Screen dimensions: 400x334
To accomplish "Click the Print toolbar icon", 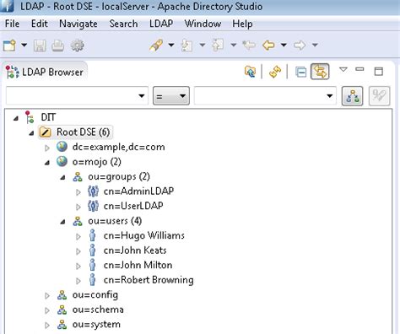I will [x=57, y=46].
